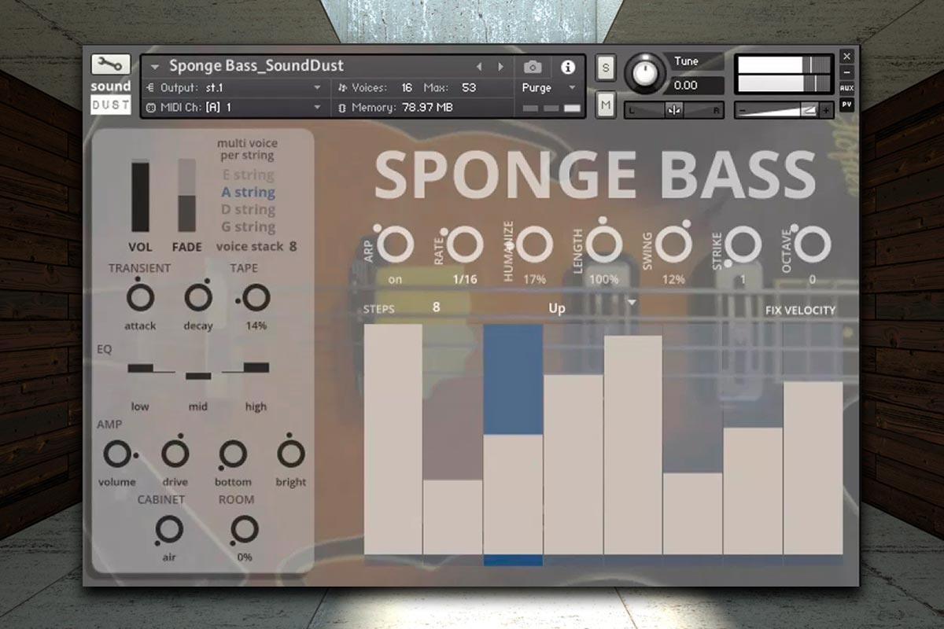Click the RATE knob
Screen dimensions: 944x629
pos(463,245)
